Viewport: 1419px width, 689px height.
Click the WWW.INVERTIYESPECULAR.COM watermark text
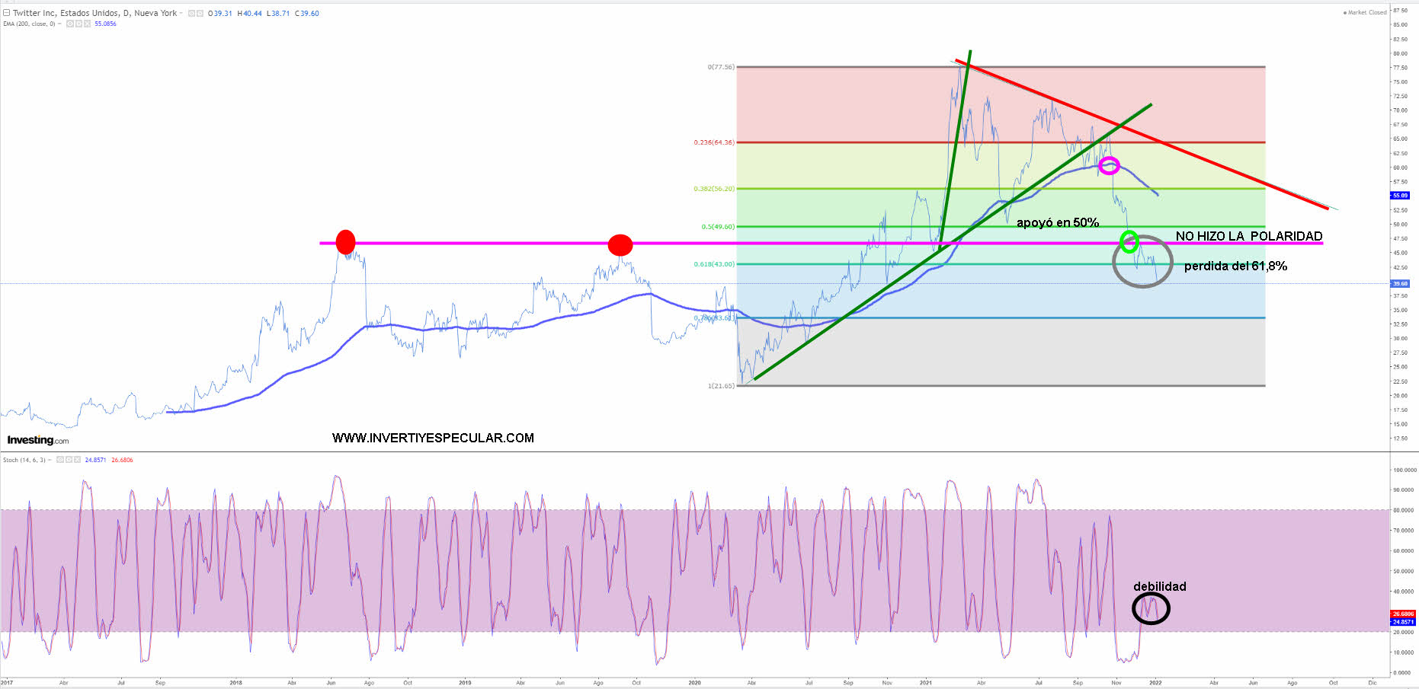tap(433, 438)
